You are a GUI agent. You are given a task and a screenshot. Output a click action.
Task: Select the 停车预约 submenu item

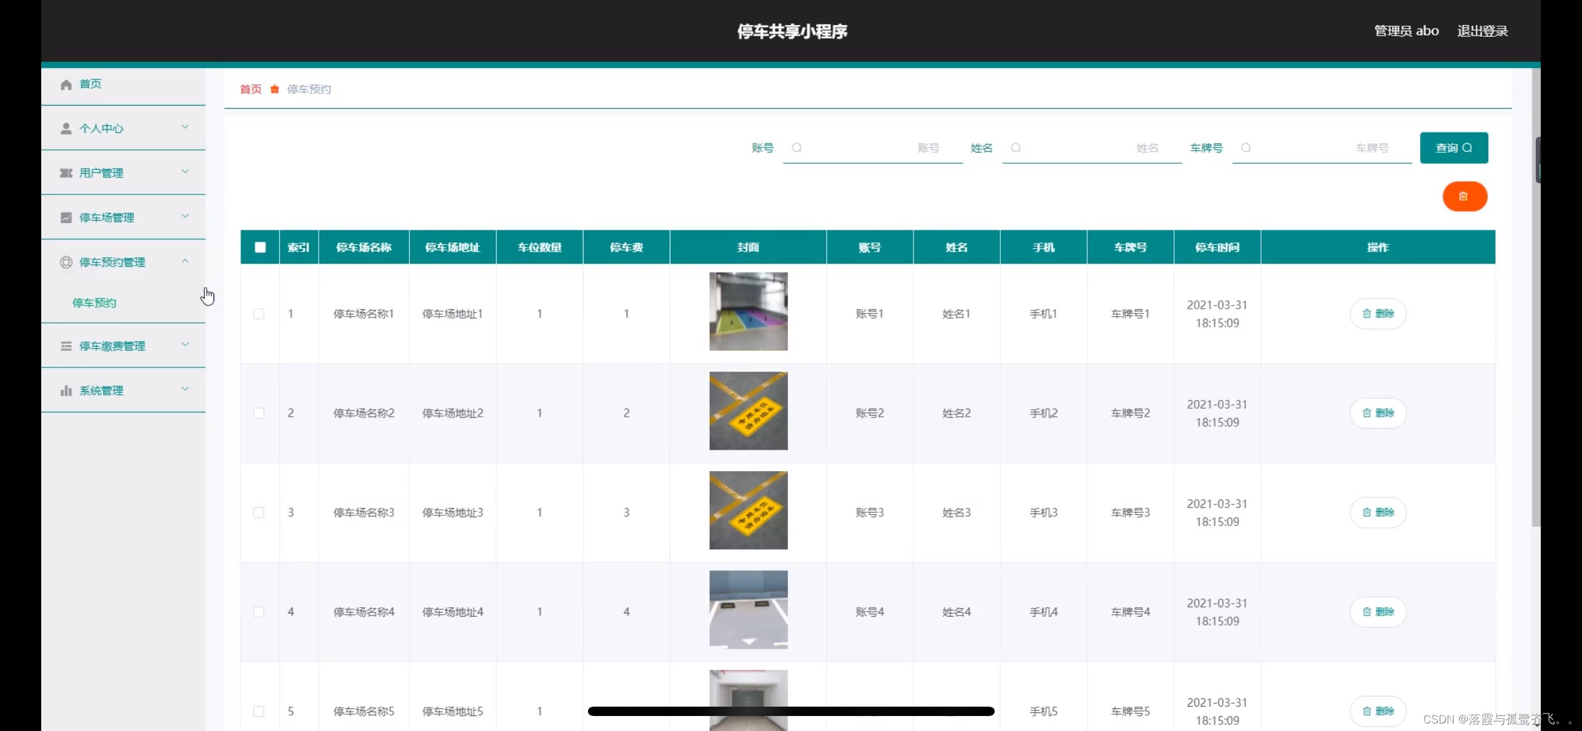pyautogui.click(x=94, y=303)
